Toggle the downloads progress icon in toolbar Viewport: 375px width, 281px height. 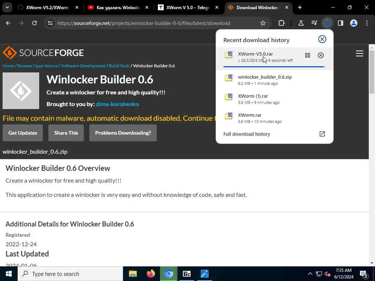pyautogui.click(x=327, y=23)
